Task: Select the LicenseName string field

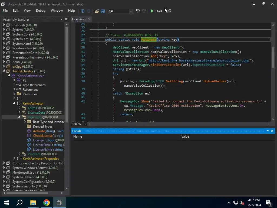Action: pyautogui.click(x=49, y=149)
